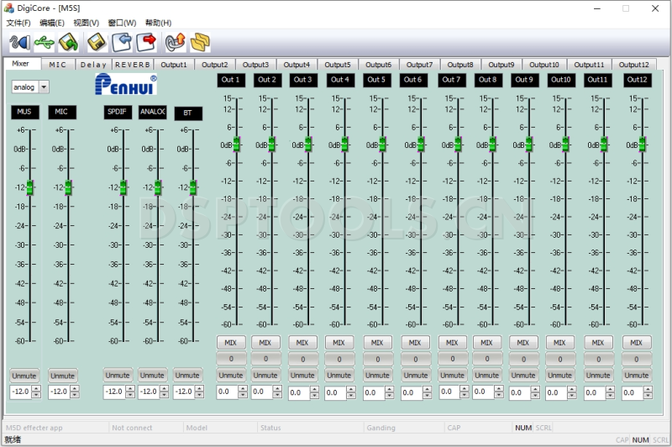
Task: Click the plain floppy disk save icon
Action: click(x=97, y=41)
